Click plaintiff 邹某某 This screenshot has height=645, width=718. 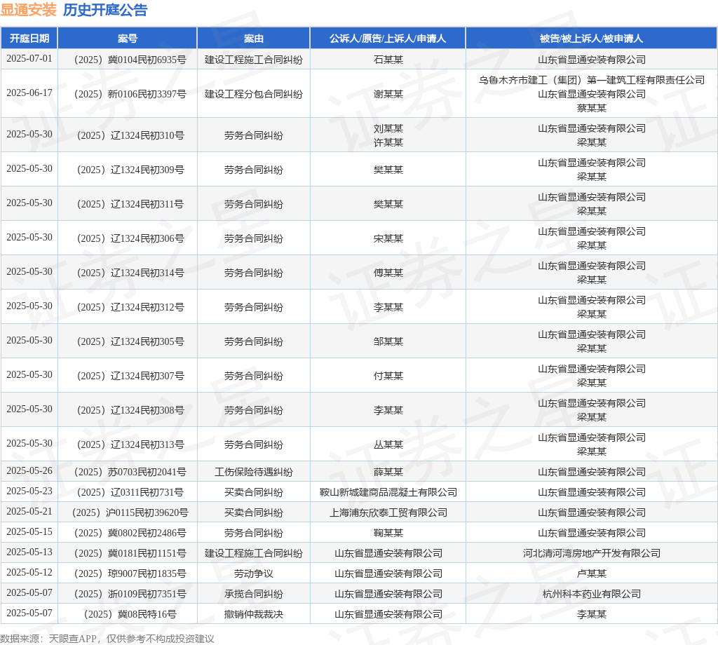coord(388,341)
